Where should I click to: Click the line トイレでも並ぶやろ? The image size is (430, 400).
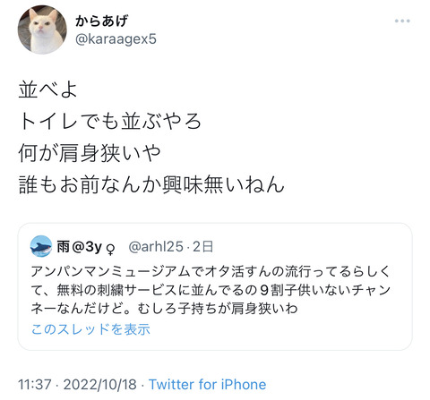coord(110,122)
